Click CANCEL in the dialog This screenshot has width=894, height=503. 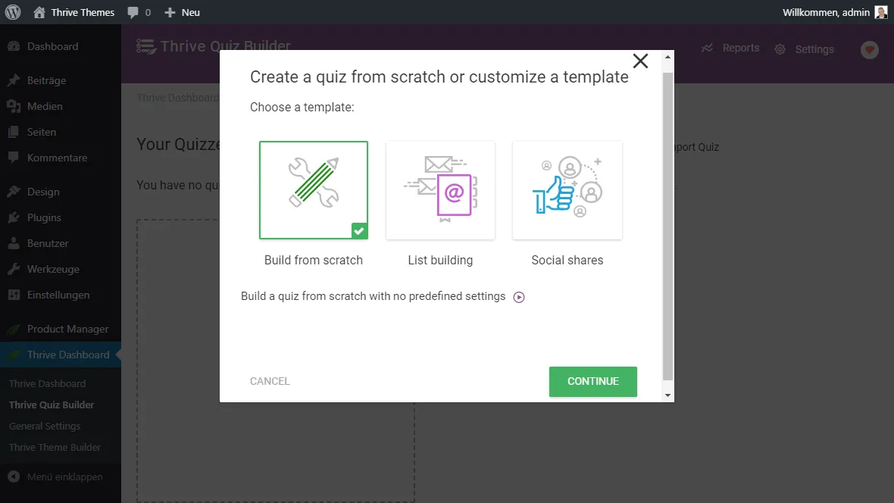click(270, 381)
